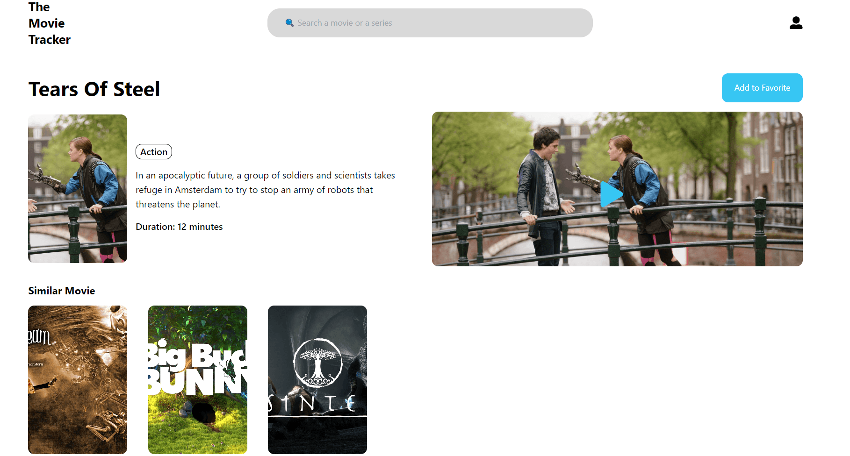Image resolution: width=850 pixels, height=456 pixels.
Task: Open the Big Buck Bunny similar movie
Action: [x=197, y=379]
